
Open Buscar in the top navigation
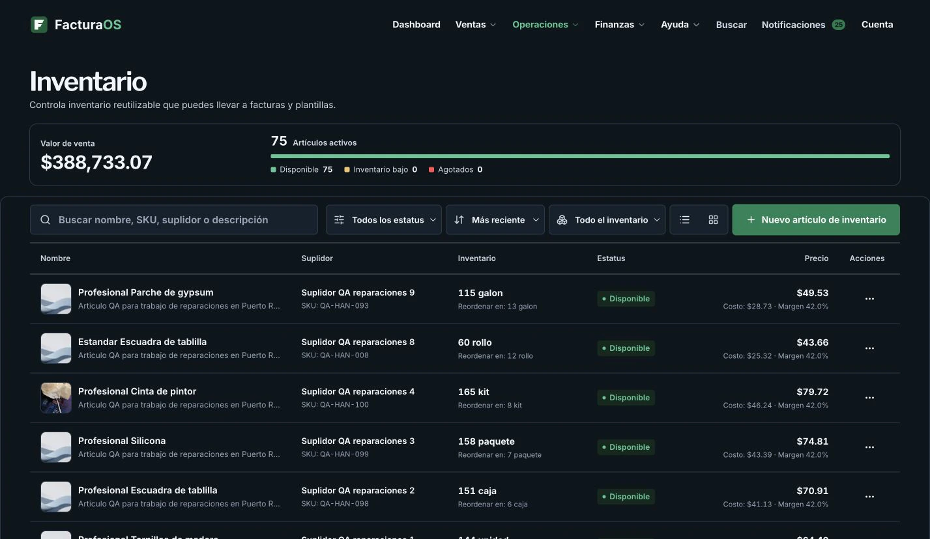pos(731,25)
